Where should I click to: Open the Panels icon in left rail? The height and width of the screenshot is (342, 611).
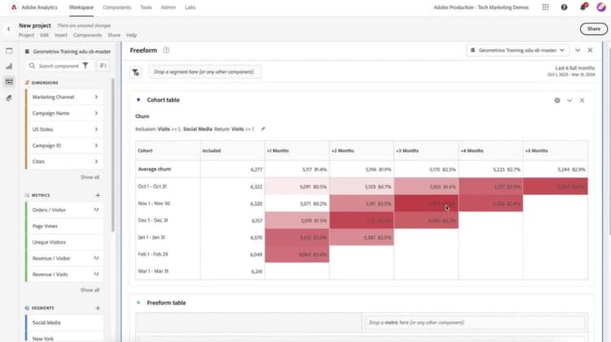click(9, 51)
